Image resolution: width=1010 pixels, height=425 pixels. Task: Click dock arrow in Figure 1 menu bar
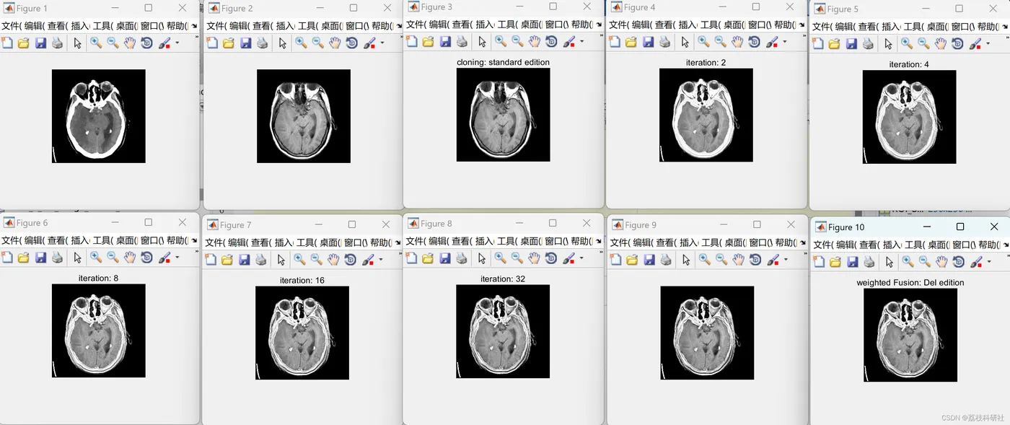pos(194,26)
